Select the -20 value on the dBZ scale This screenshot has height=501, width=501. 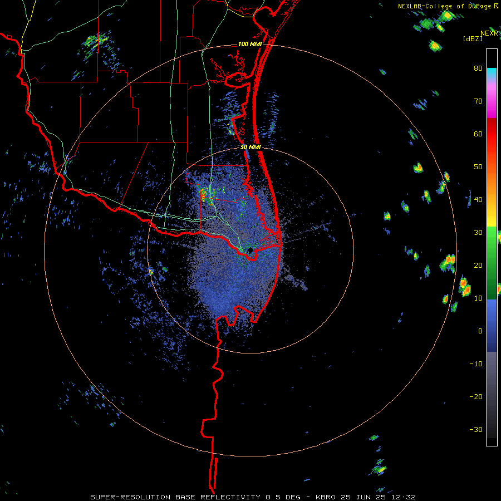coord(476,397)
